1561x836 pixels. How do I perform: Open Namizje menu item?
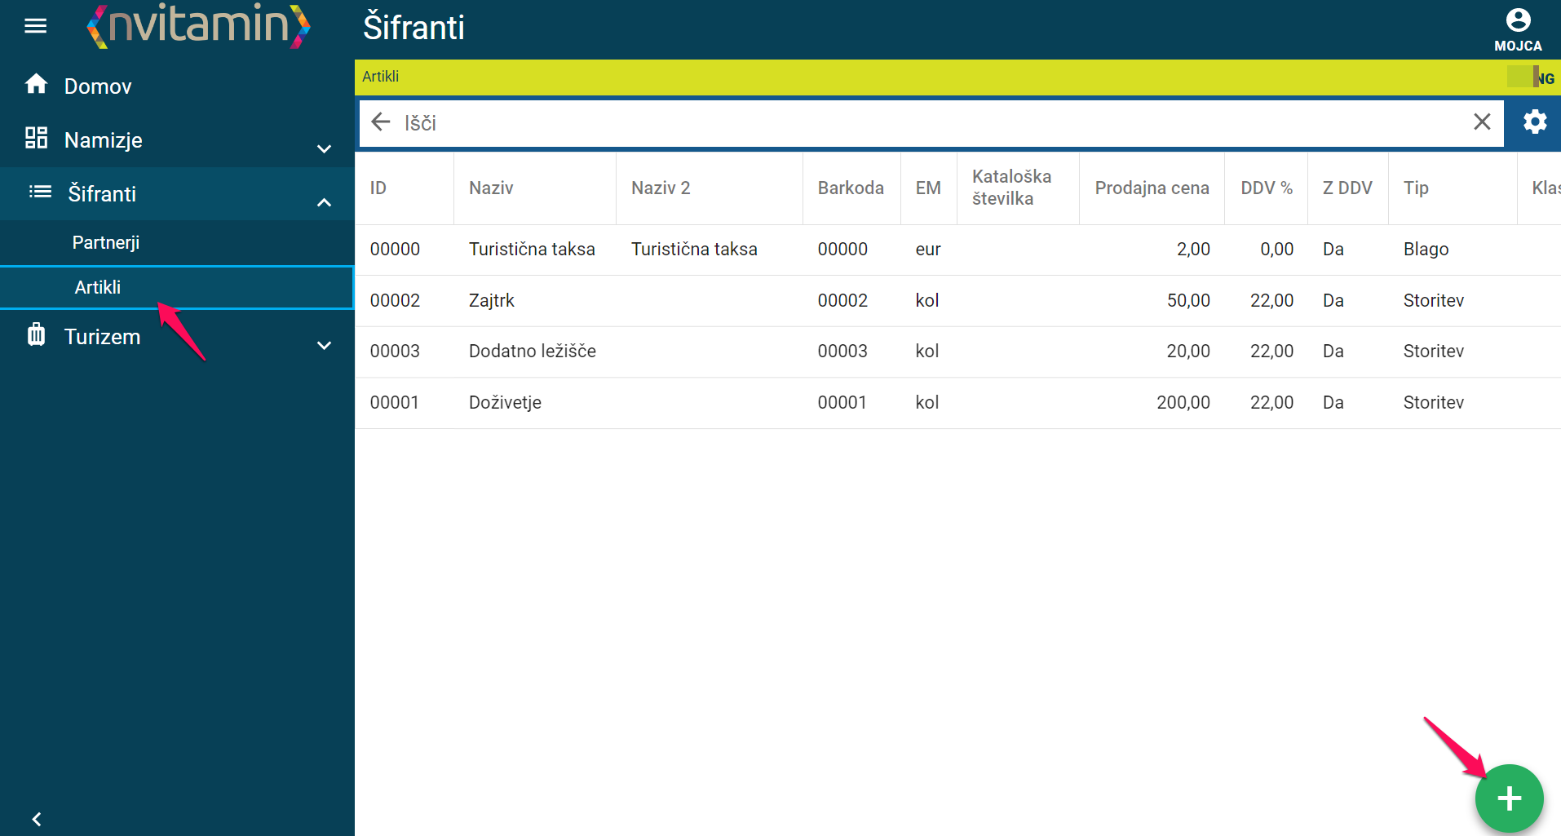[x=104, y=140]
